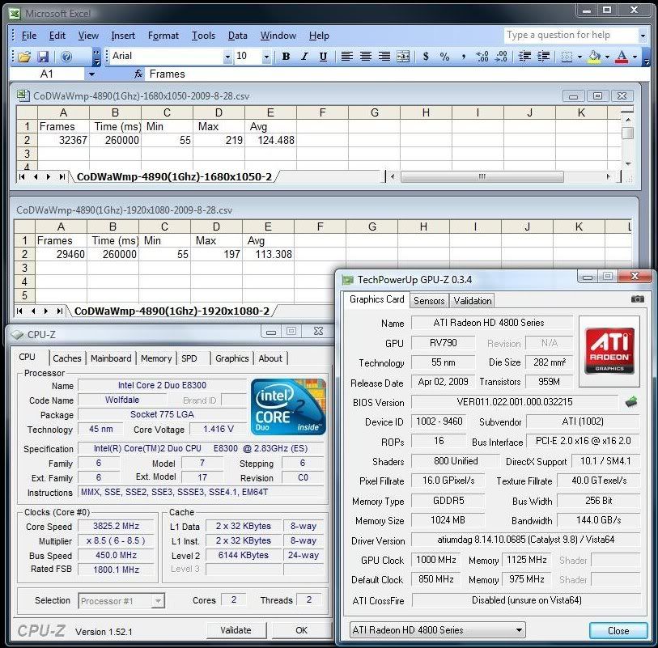Open the Format menu

click(x=163, y=36)
